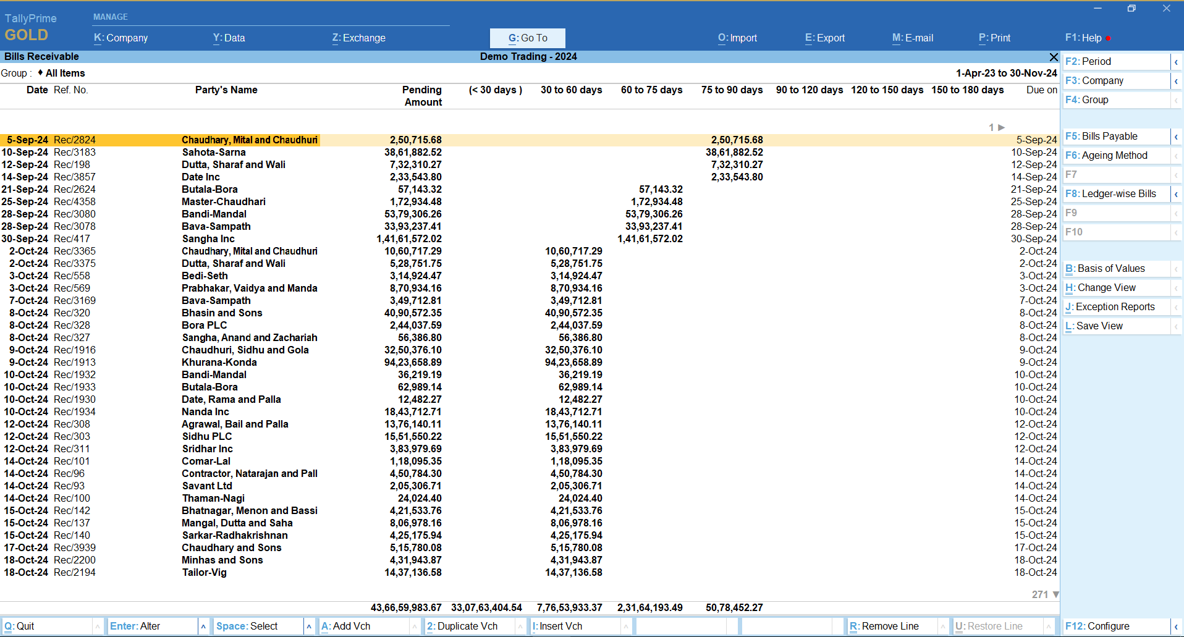Select the Sahota-Sarna bill row
The image size is (1184, 637).
[x=247, y=152]
